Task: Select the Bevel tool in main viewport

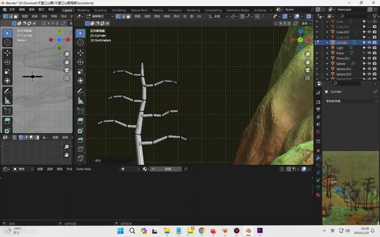Action: pos(80,140)
